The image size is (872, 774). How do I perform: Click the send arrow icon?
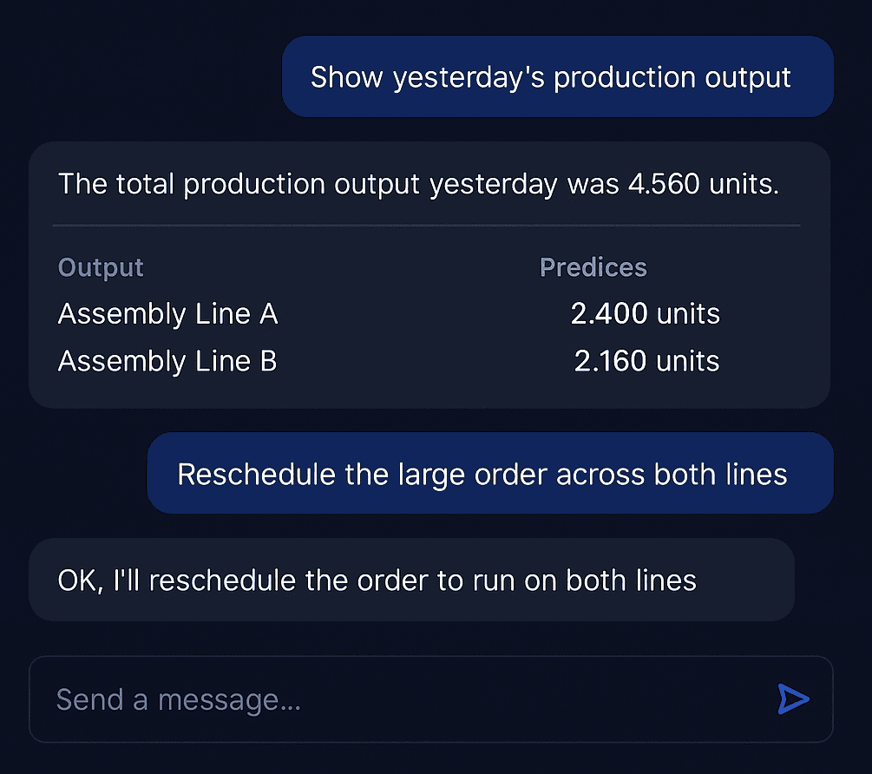pyautogui.click(x=793, y=699)
